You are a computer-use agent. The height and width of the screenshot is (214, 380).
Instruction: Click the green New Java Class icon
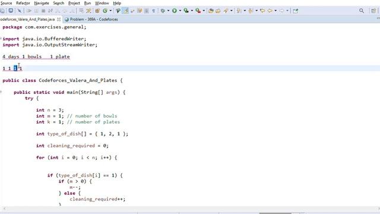point(105,11)
